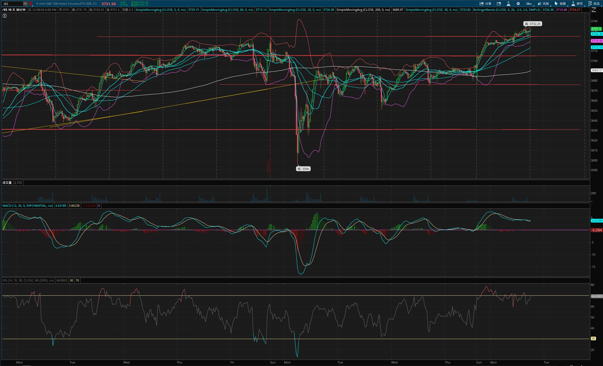Click the chart info exclamation icon
Image resolution: width=603 pixels, height=366 pixels.
(5, 16)
